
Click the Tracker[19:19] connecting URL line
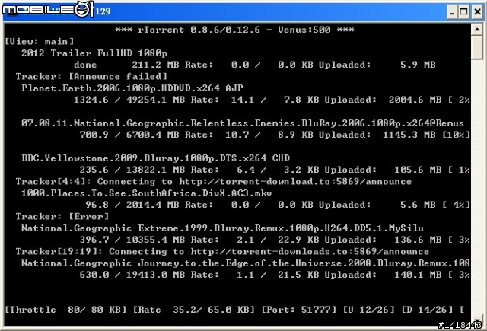coord(222,252)
